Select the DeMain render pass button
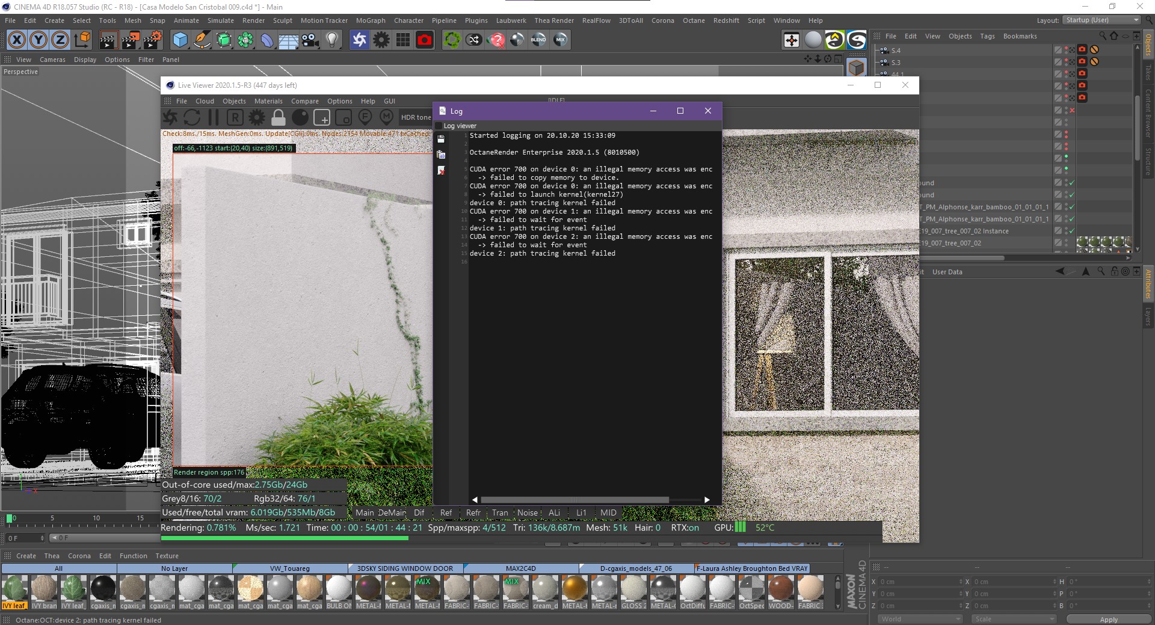 (392, 513)
